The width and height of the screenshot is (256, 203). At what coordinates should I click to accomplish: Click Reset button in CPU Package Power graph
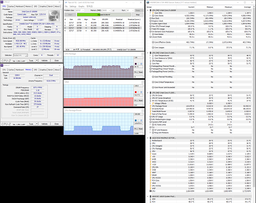pos(141,129)
